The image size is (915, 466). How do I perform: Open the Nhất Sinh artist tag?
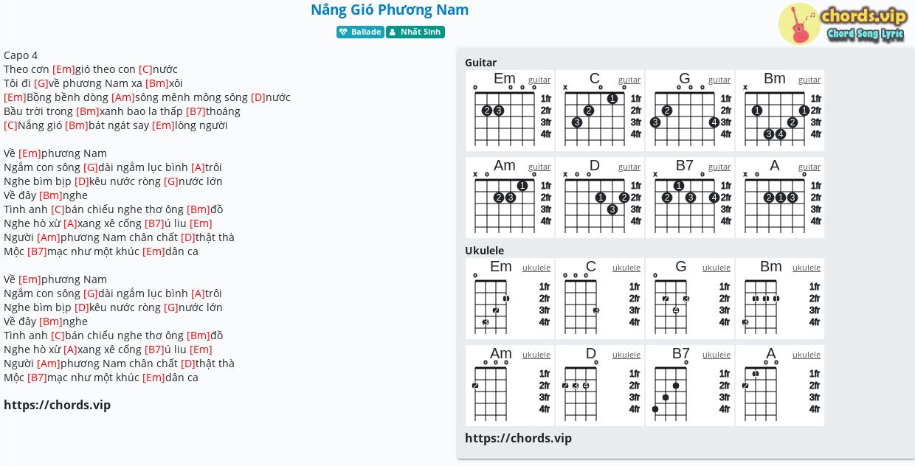pyautogui.click(x=415, y=32)
